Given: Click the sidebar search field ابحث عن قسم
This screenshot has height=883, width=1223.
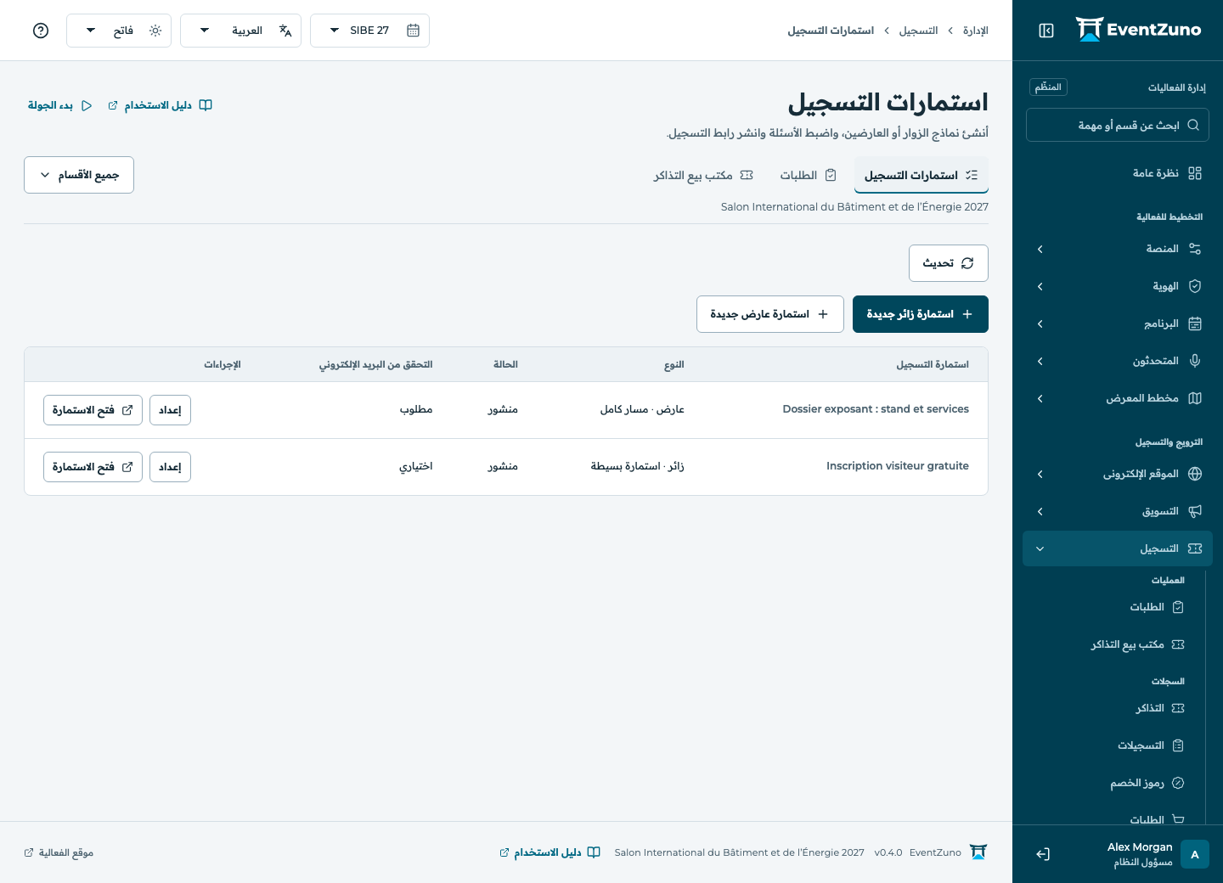Looking at the screenshot, I should click(x=1118, y=125).
